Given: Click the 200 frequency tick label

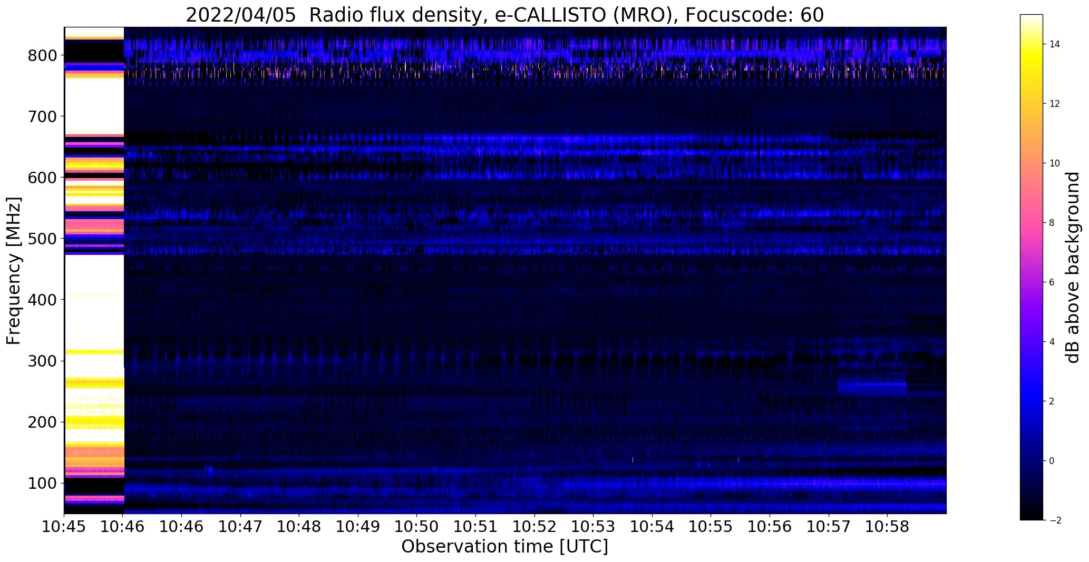Looking at the screenshot, I should click(x=41, y=422).
